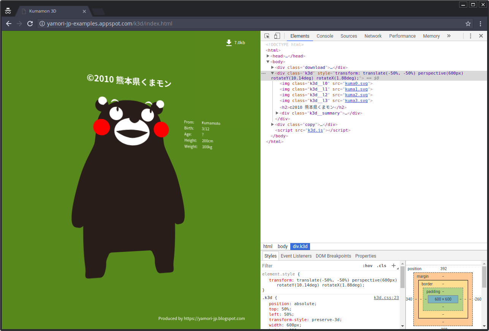
Task: Open the Network tab
Action: tap(373, 36)
